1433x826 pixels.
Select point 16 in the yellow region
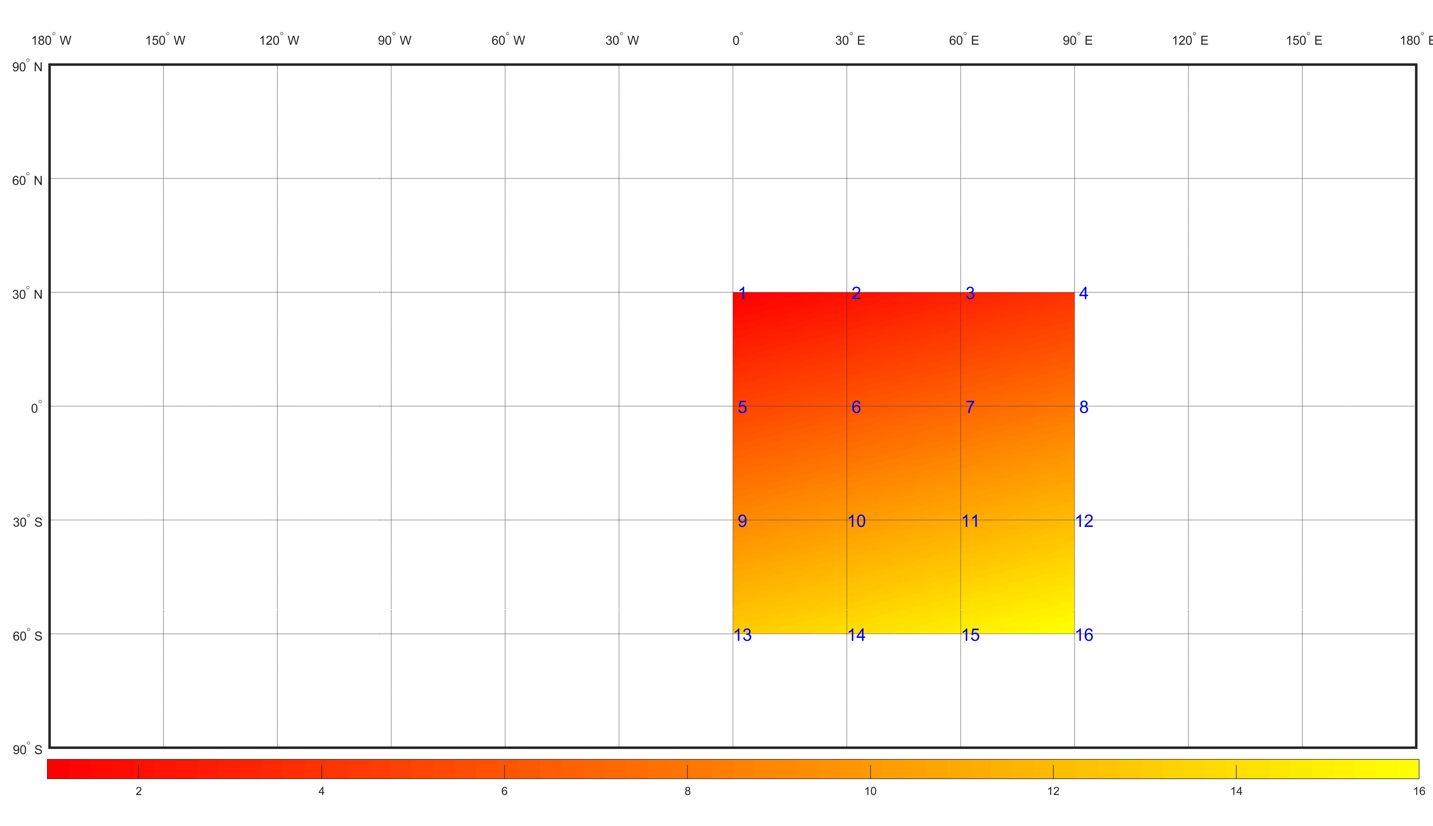[x=1085, y=635]
